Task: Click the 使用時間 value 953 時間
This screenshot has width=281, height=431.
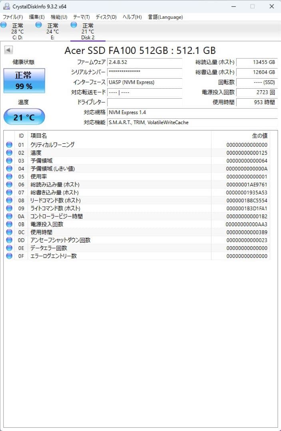Action: [x=257, y=102]
